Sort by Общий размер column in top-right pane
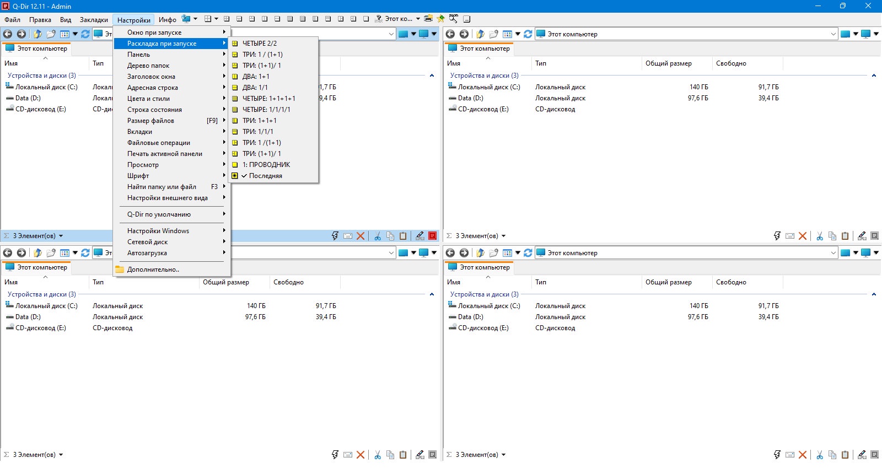882x474 pixels. click(668, 63)
